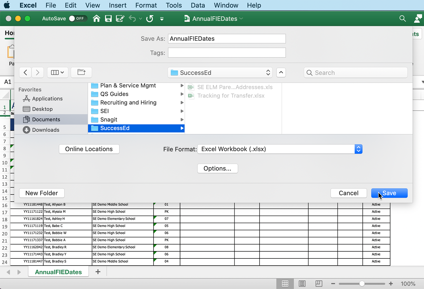Expand arrow next to SEI folder
Image resolution: width=424 pixels, height=289 pixels.
(x=182, y=111)
